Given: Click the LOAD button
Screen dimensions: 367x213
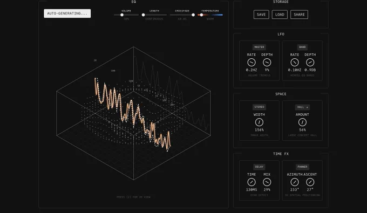Looking at the screenshot, I should click(280, 15).
